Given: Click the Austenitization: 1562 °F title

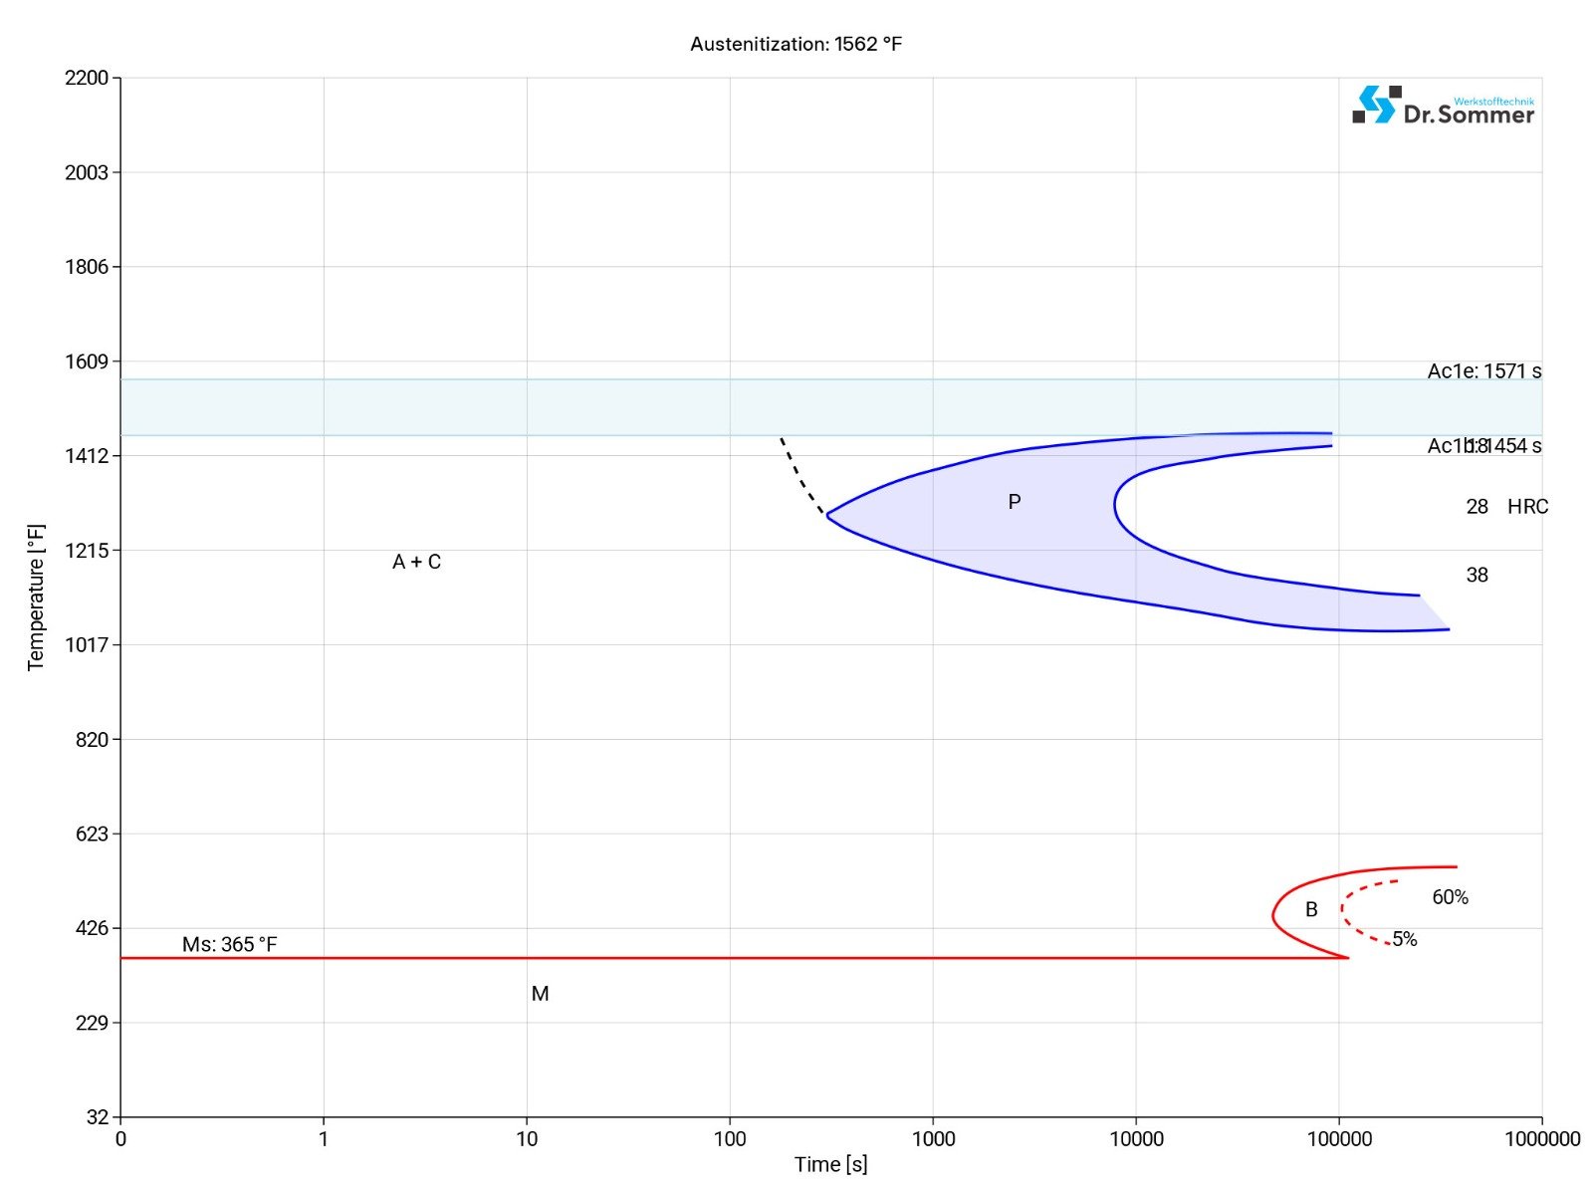Looking at the screenshot, I should 796,44.
